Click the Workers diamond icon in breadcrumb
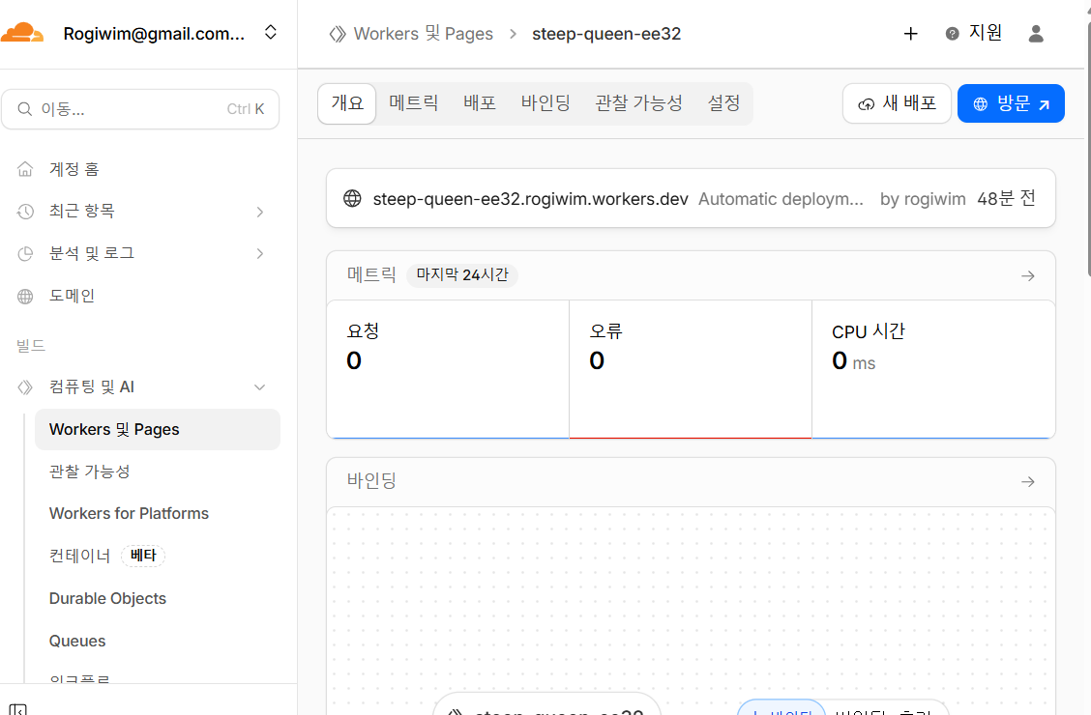 (x=338, y=34)
